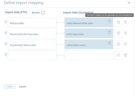The width and height of the screenshot is (135, 96).
Task: Grab drag handle of Payments[0].DocType.value row
Action: tap(6, 33)
